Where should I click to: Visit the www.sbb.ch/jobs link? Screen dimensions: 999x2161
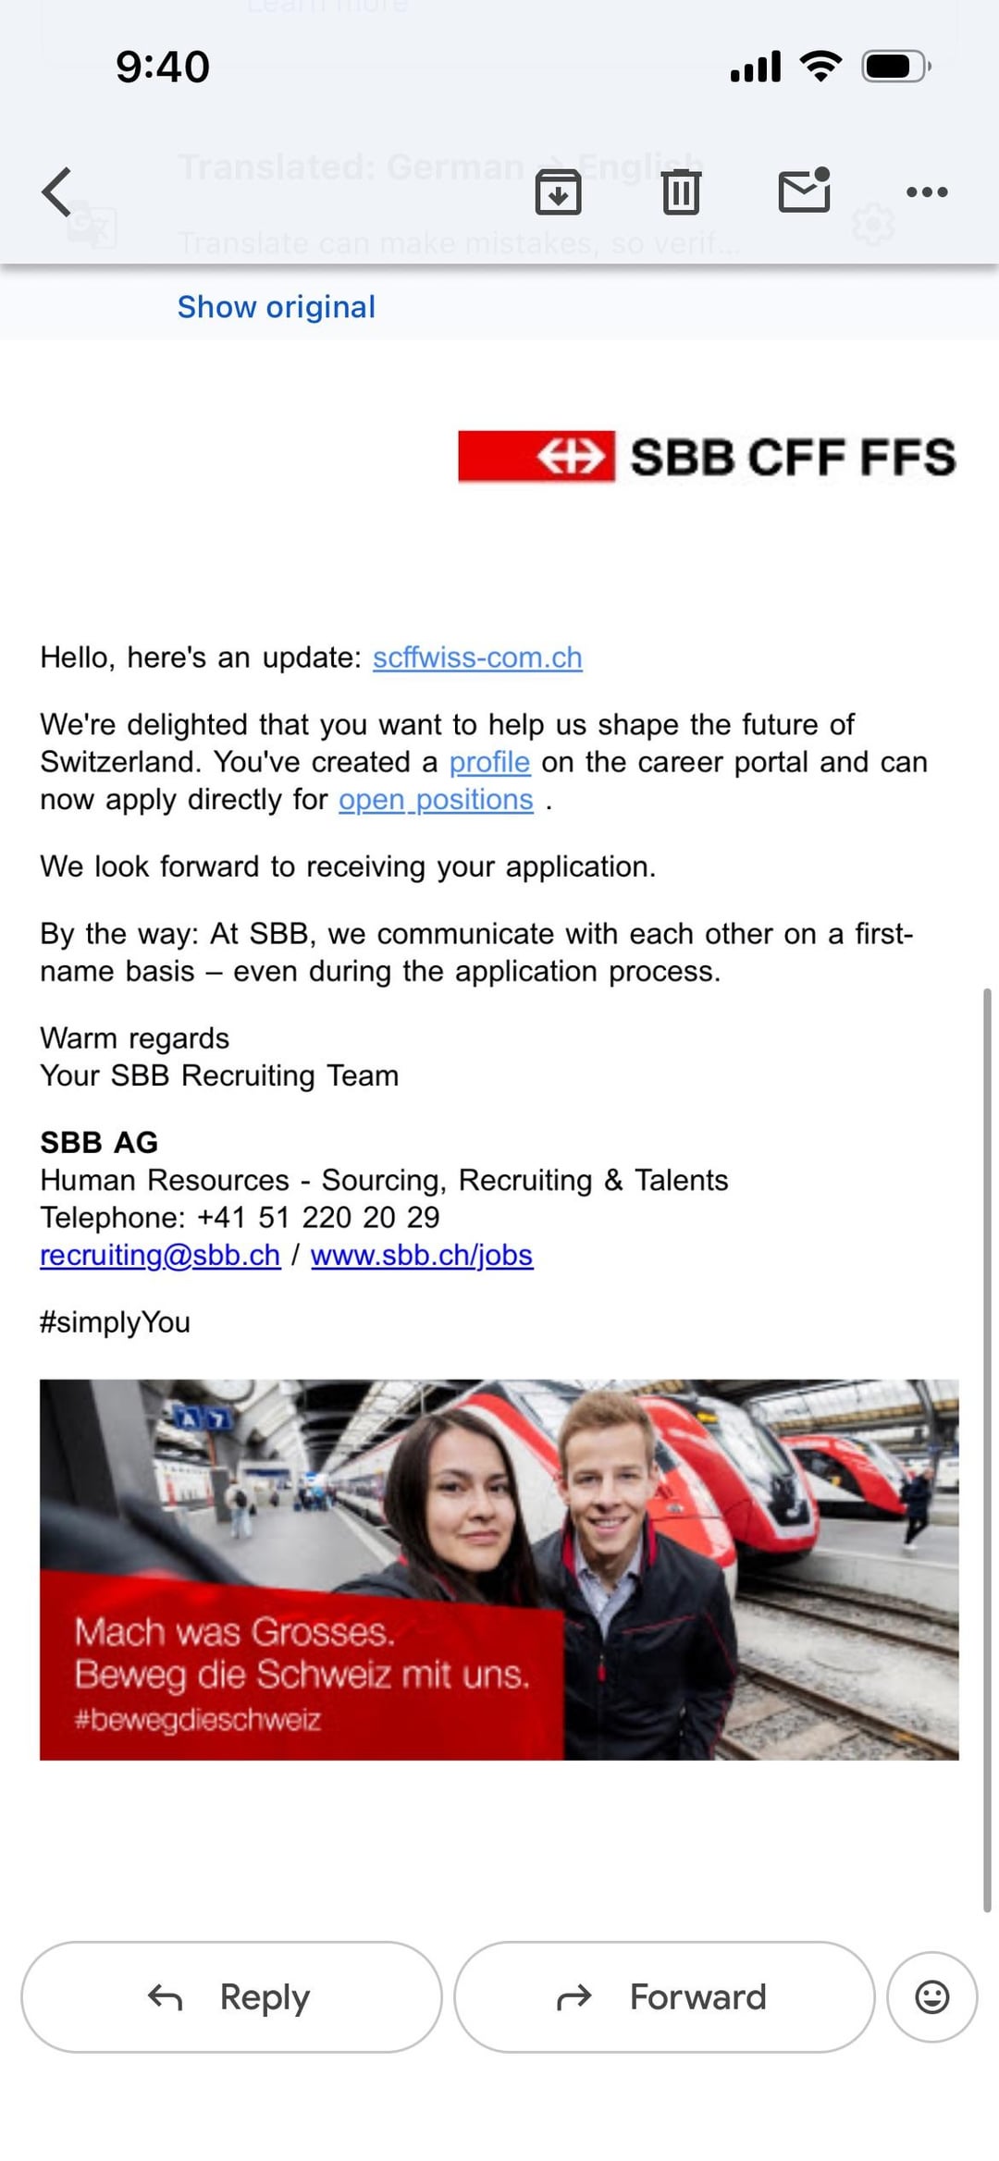pos(422,1255)
